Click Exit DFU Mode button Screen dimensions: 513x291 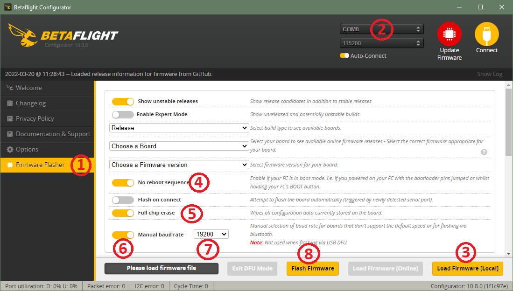pos(252,269)
